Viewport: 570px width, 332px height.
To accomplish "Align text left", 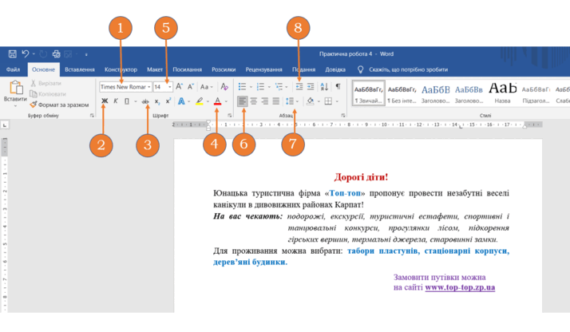I will point(243,101).
